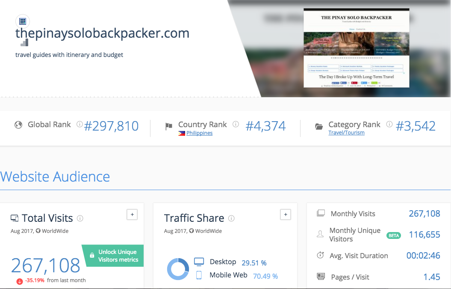Click the lock icon on Unlock banner
Screen dimensions: 451x289
pyautogui.click(x=92, y=255)
